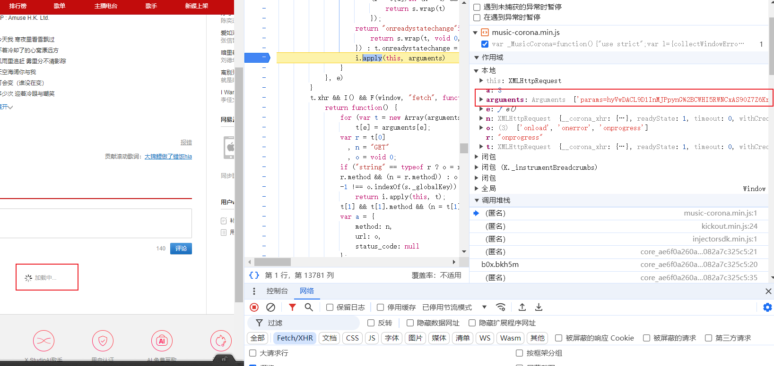This screenshot has height=366, width=774.
Task: Check hide extension URLs
Action: 472,323
